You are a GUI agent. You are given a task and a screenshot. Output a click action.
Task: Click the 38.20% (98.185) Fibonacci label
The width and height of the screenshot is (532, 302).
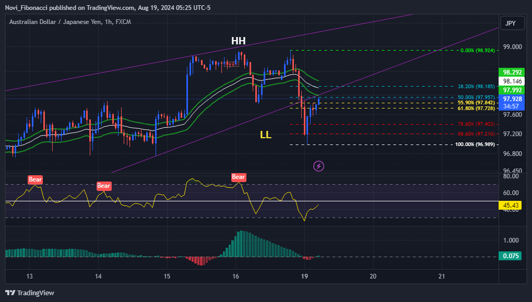tap(476, 87)
